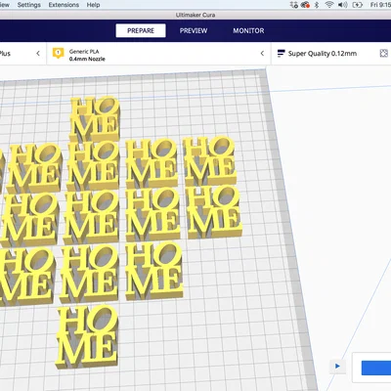
Task: Open Super Quality 0.12mm print settings
Action: [323, 54]
